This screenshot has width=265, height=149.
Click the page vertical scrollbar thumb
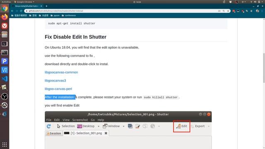click(264, 68)
